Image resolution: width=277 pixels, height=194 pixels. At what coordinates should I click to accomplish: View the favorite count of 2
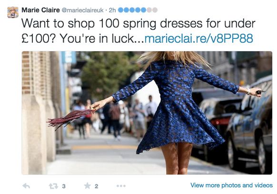pos(96,186)
